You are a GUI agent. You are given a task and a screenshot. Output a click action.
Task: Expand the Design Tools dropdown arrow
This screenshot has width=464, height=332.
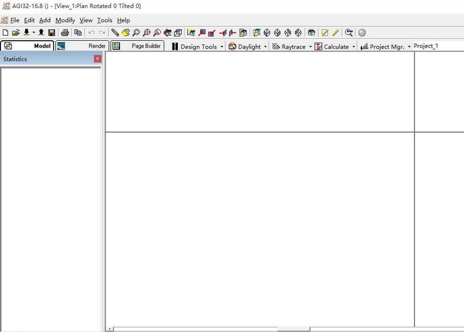tap(222, 47)
